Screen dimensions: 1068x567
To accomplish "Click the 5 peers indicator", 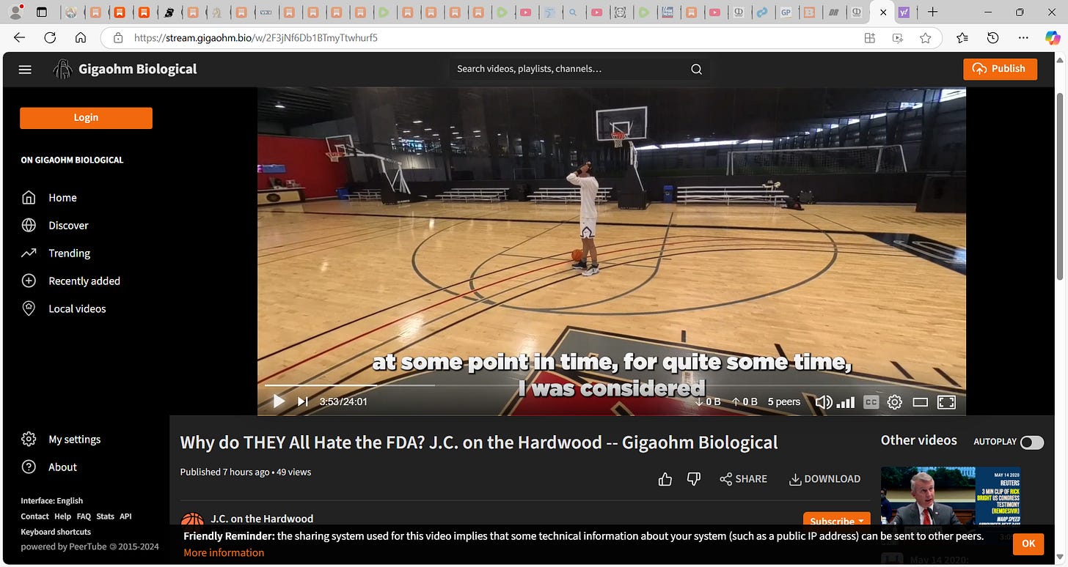I will click(x=783, y=401).
